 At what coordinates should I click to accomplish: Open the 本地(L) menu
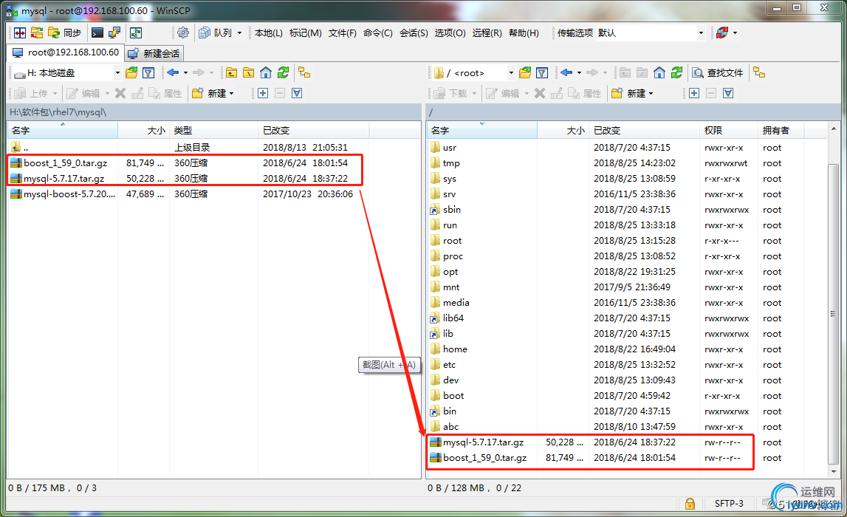point(269,33)
